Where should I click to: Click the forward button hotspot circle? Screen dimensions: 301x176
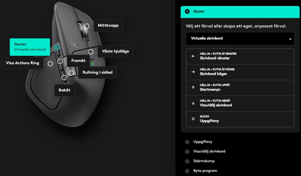coord(60,61)
